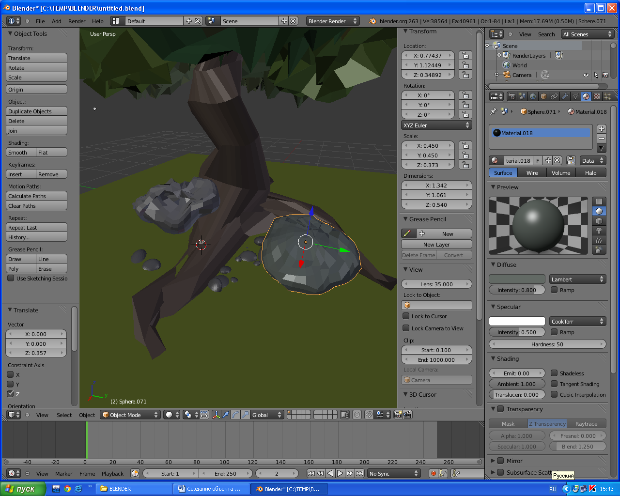Image resolution: width=620 pixels, height=496 pixels.
Task: Enable Shadeless shading option
Action: click(x=554, y=373)
